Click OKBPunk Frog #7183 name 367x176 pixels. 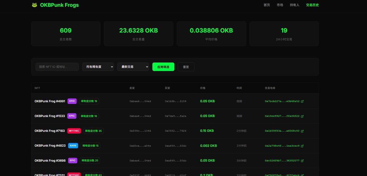click(x=50, y=131)
